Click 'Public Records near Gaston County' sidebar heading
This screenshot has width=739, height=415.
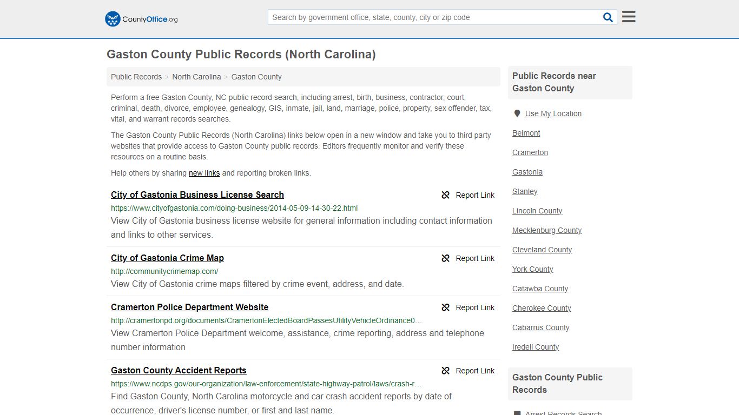[x=554, y=82]
